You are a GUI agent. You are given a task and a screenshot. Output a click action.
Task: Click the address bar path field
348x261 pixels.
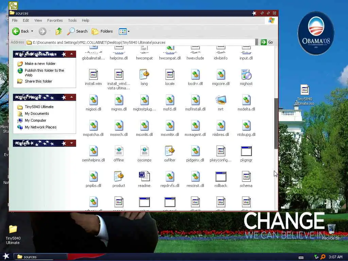click(140, 42)
